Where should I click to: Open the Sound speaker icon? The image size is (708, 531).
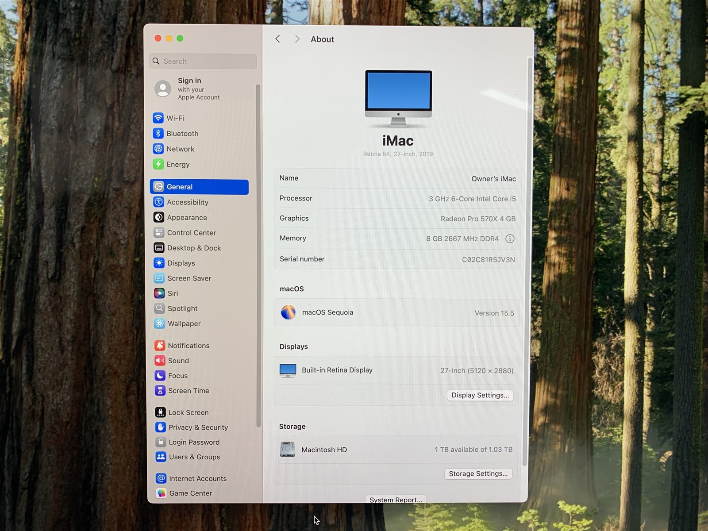(x=160, y=361)
